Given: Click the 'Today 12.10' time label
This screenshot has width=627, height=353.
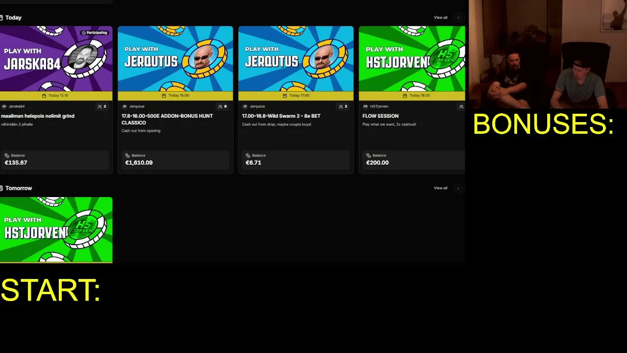Looking at the screenshot, I should [58, 96].
